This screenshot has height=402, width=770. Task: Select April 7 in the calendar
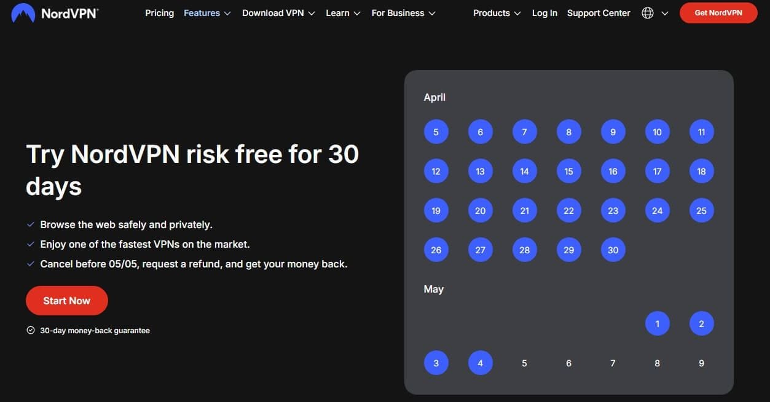click(x=524, y=132)
